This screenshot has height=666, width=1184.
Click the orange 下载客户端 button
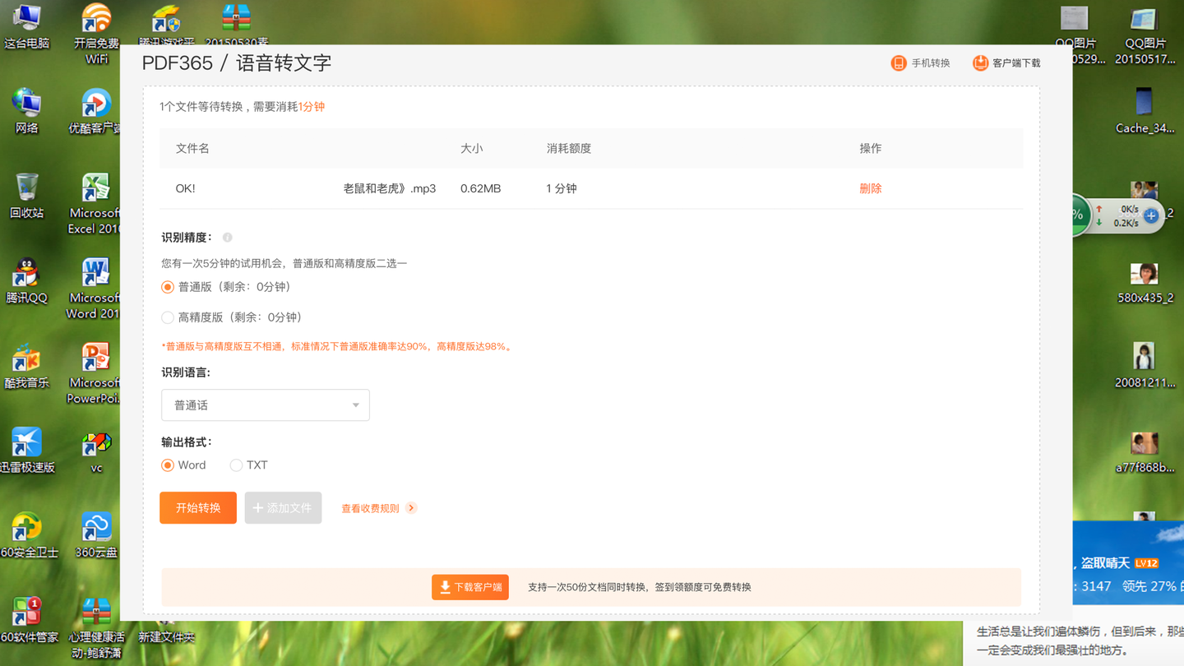click(x=470, y=587)
